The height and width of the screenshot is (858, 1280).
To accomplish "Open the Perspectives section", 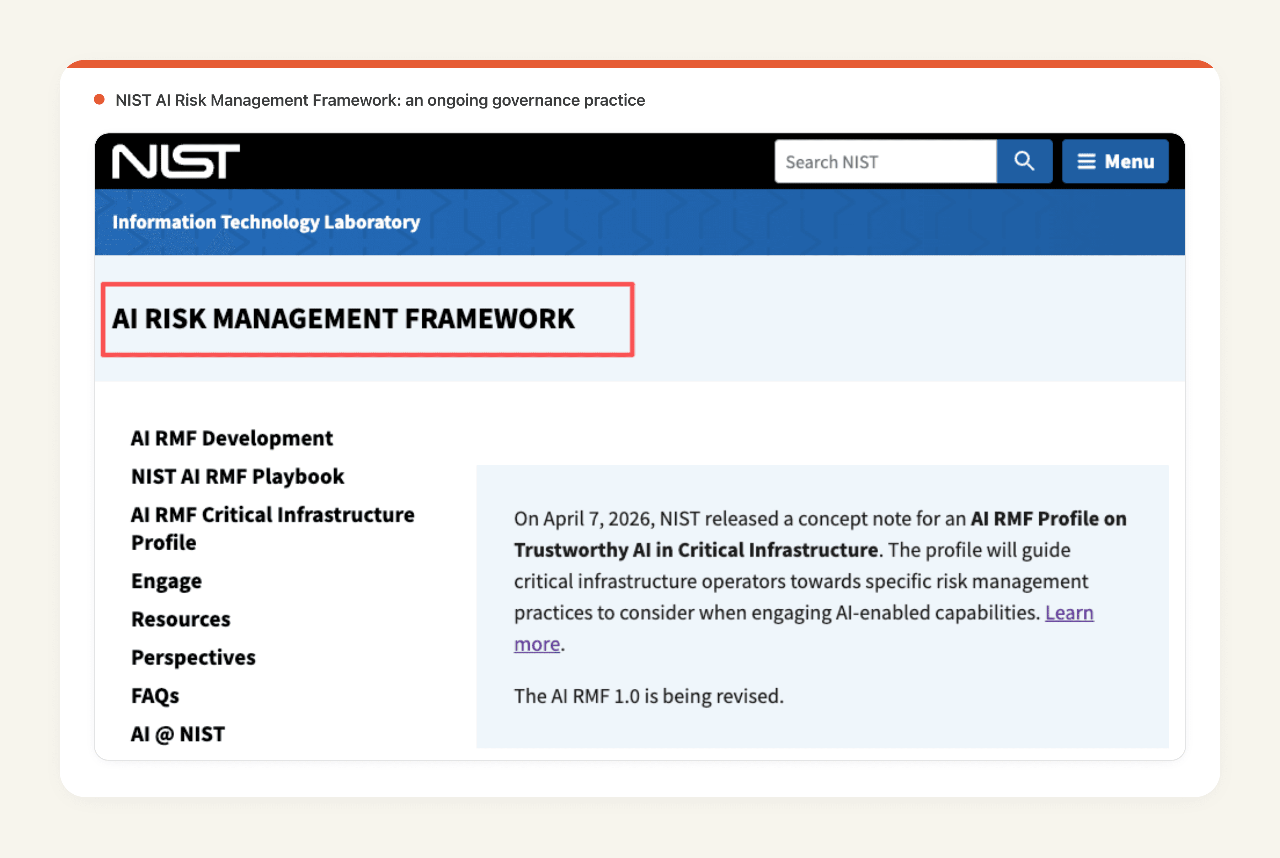I will coord(193,658).
